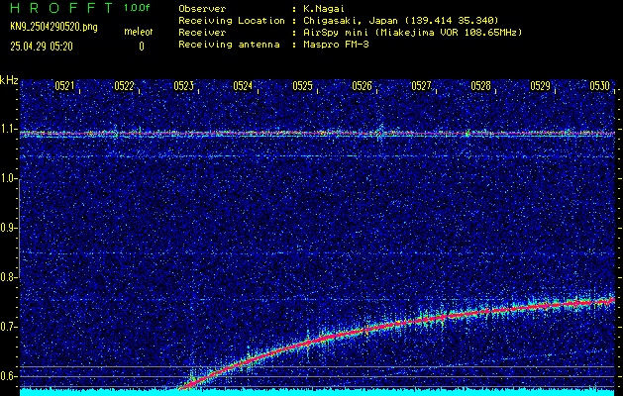
Task: Click the Receiving Location label
Action: [x=232, y=20]
